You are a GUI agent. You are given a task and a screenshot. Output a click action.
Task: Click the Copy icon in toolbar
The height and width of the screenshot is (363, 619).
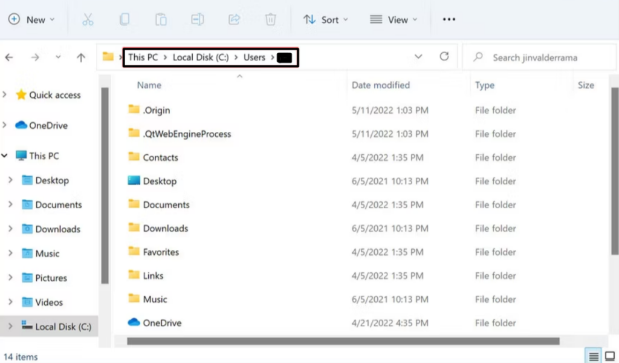point(125,19)
